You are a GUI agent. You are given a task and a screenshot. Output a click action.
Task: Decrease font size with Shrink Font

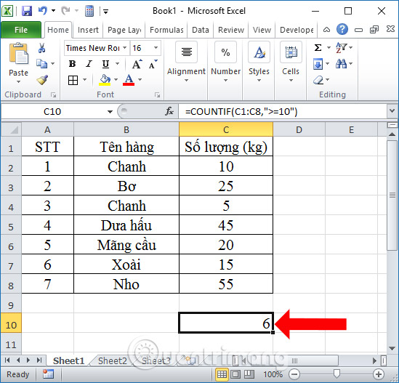click(x=153, y=64)
